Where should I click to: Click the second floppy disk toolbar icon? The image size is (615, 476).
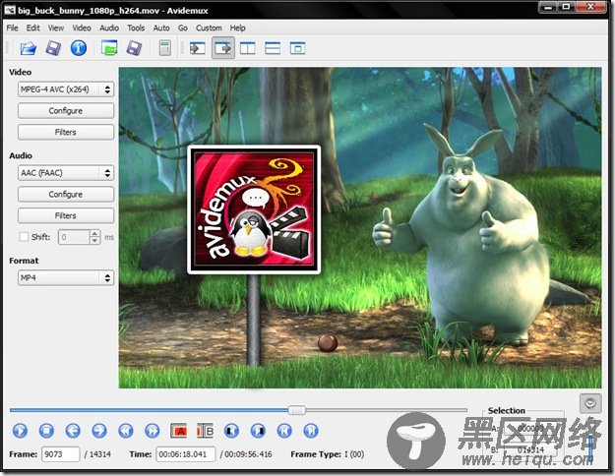click(134, 48)
